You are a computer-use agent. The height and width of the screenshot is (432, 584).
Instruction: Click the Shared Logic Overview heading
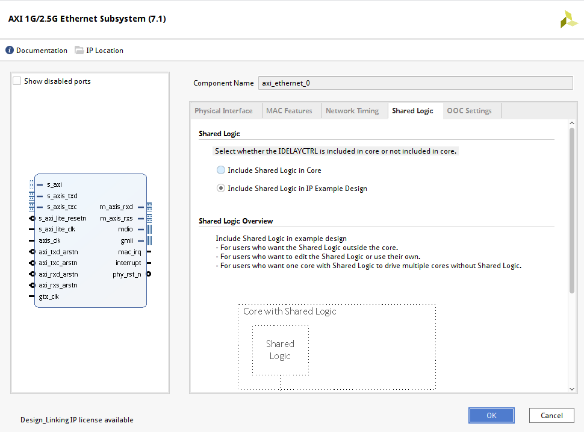click(236, 221)
